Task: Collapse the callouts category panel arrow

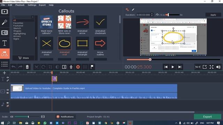Action: [x=36, y=38]
